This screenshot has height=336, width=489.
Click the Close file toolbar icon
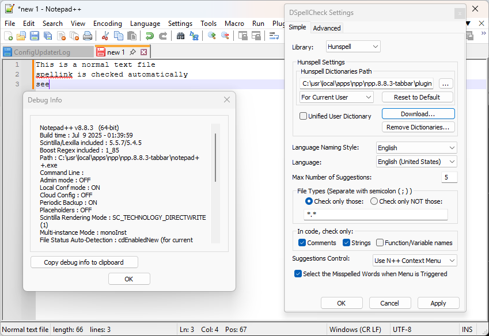coord(61,36)
